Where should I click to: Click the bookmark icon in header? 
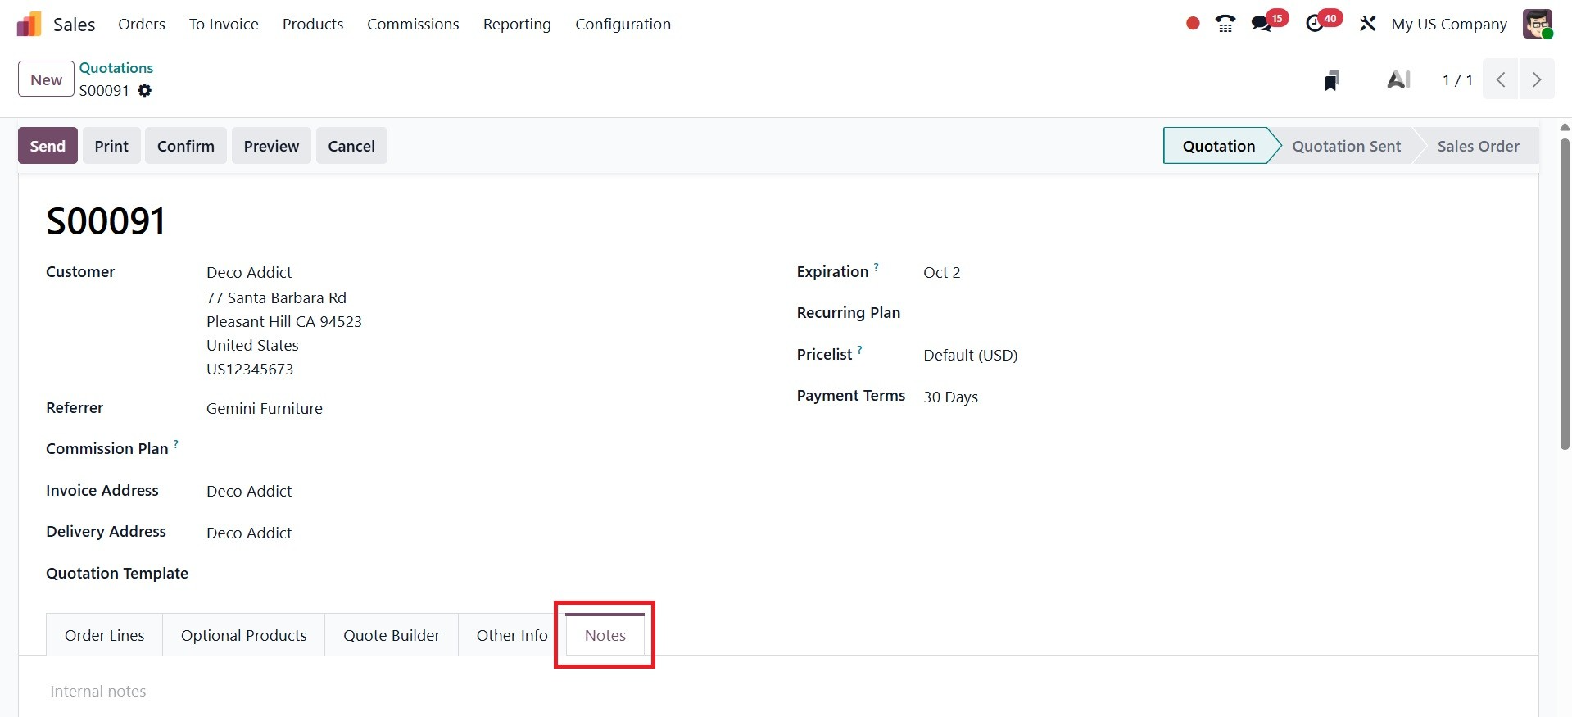coord(1332,80)
